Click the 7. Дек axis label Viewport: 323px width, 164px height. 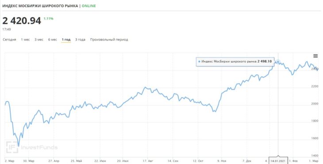pyautogui.click(x=247, y=161)
